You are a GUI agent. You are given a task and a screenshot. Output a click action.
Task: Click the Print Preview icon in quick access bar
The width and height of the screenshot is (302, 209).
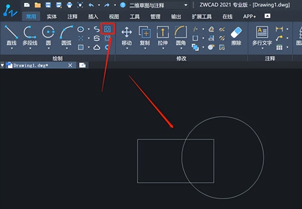[x=80, y=5]
